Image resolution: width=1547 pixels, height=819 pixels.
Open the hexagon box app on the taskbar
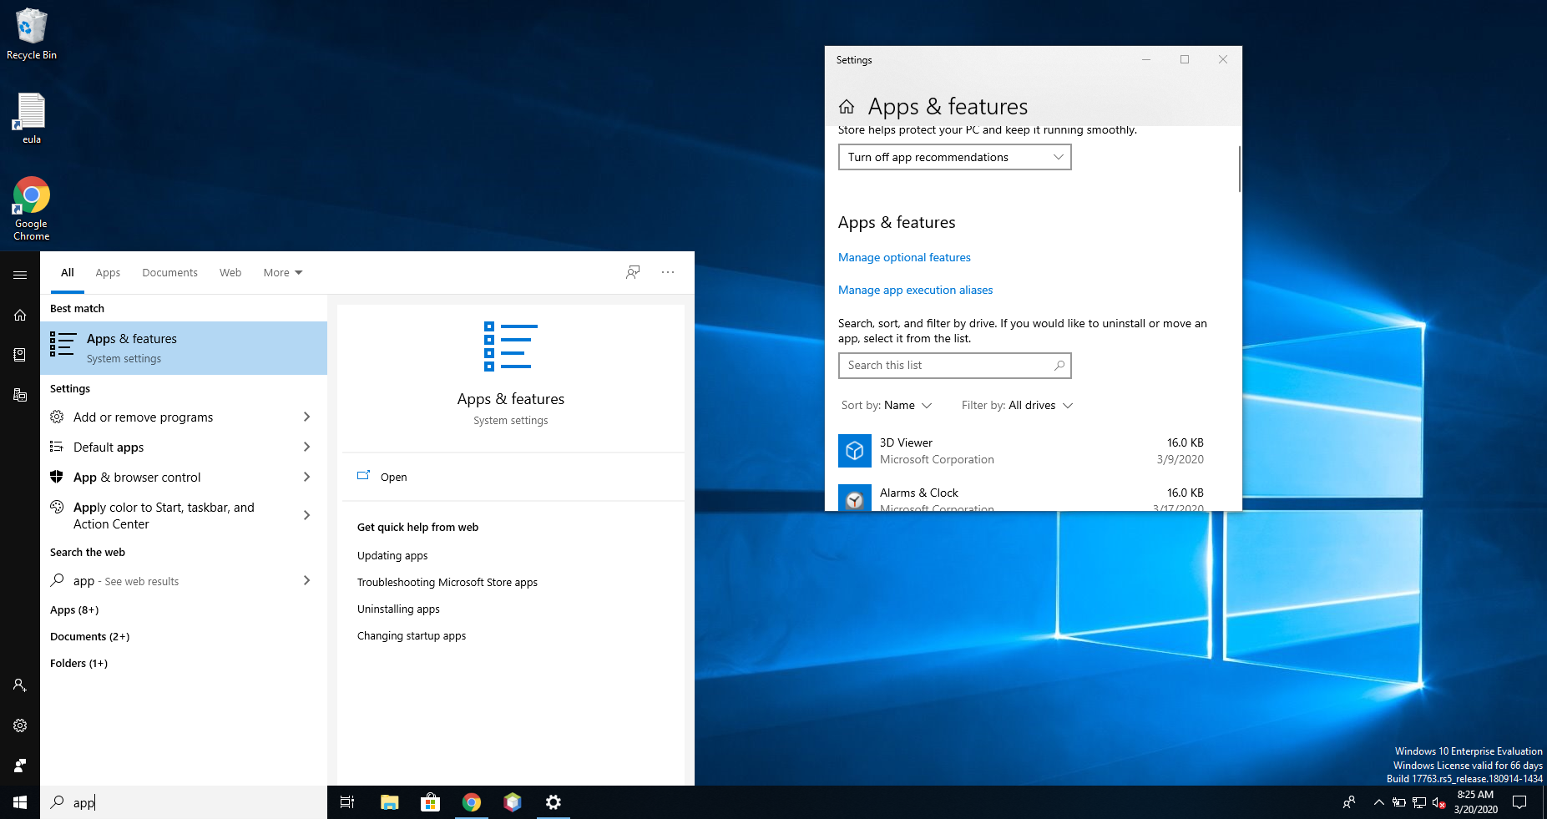513,802
